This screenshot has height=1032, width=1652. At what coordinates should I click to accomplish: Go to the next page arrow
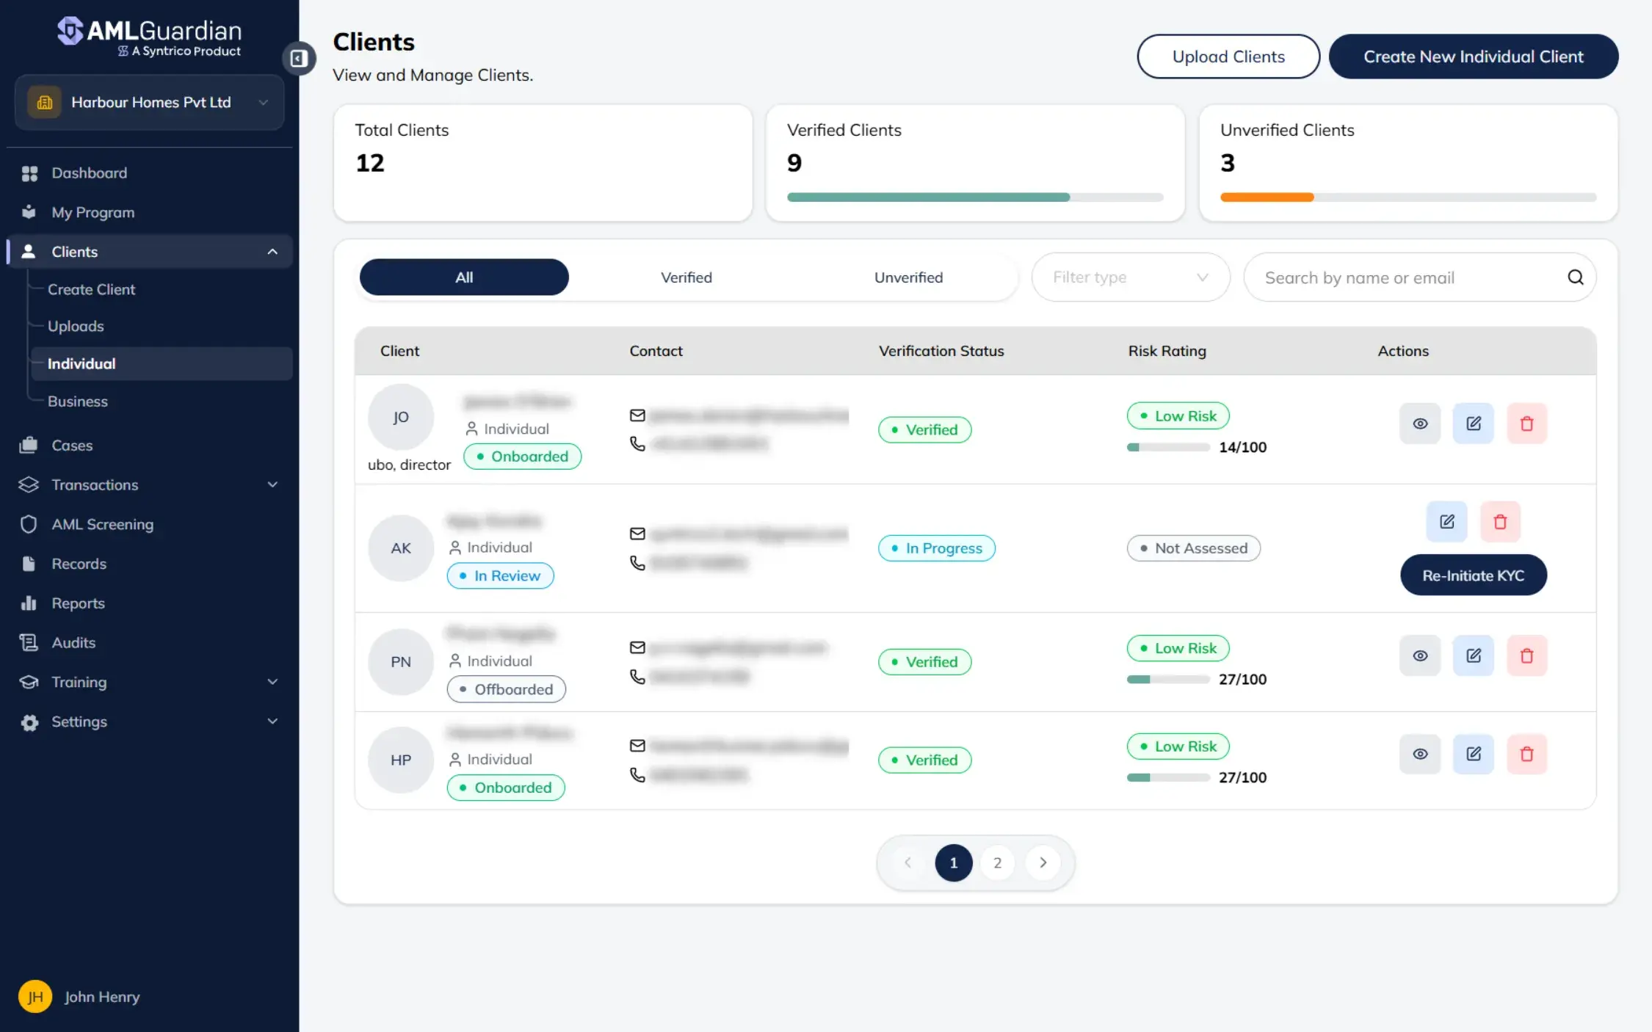[x=1043, y=862]
